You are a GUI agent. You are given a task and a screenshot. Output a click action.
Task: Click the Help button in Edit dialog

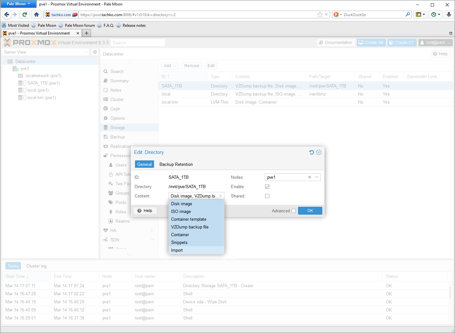pos(145,211)
